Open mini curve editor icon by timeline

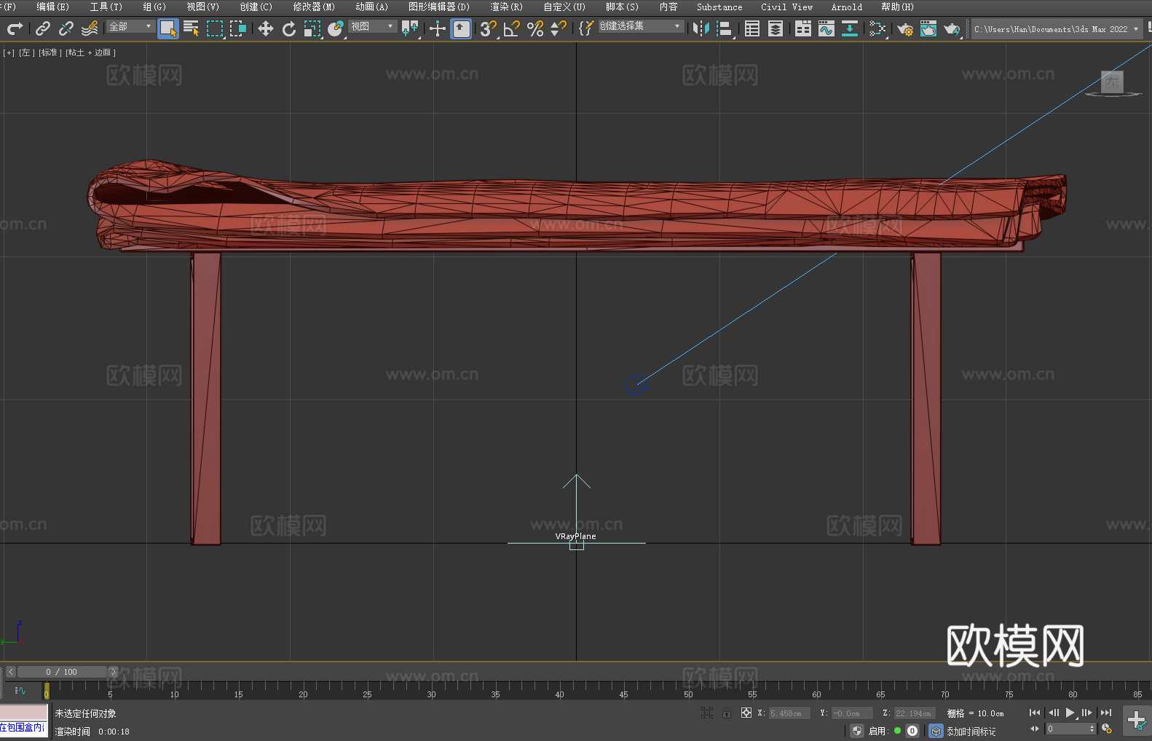pyautogui.click(x=20, y=691)
